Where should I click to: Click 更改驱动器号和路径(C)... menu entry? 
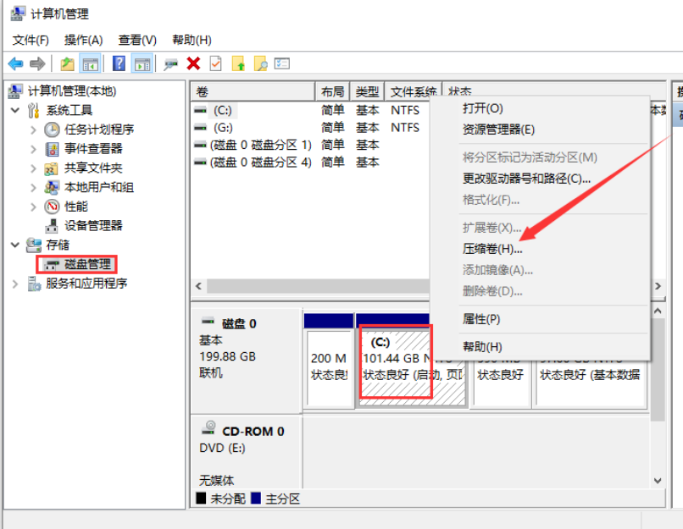[x=525, y=179]
